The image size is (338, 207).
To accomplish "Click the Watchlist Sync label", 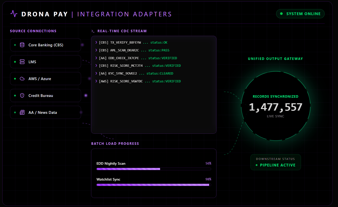I will 108,180.
